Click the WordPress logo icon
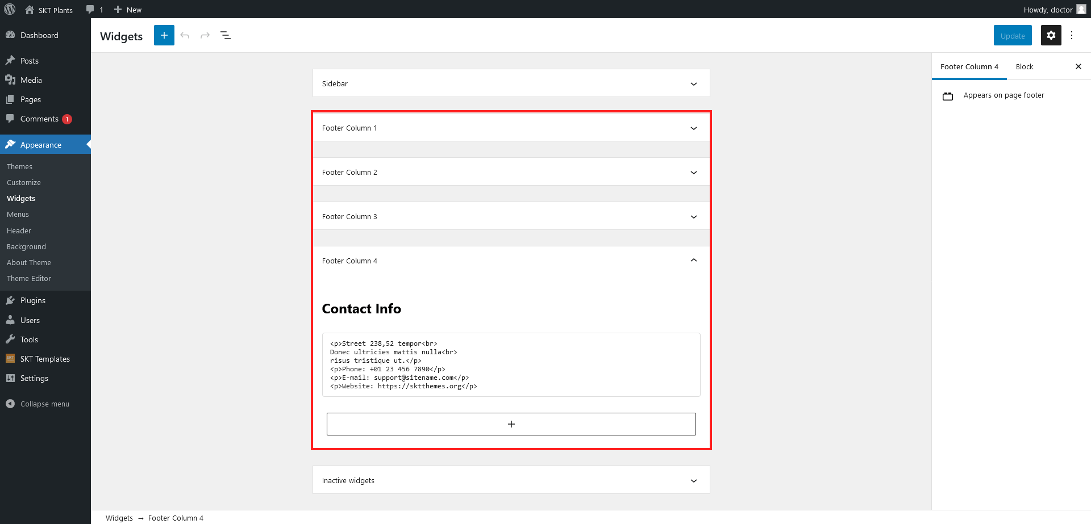The image size is (1091, 524). [x=10, y=9]
